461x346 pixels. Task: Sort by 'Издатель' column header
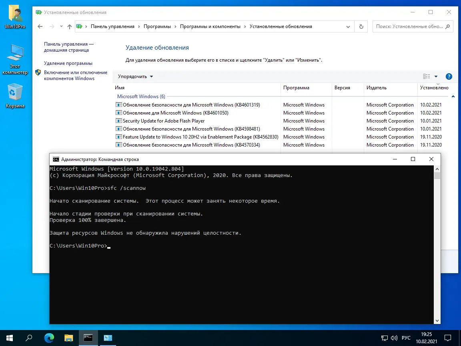[x=391, y=88]
